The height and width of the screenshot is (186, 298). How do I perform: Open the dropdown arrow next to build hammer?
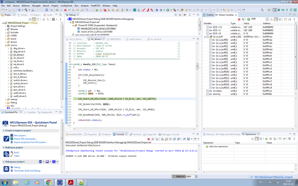coord(29,10)
